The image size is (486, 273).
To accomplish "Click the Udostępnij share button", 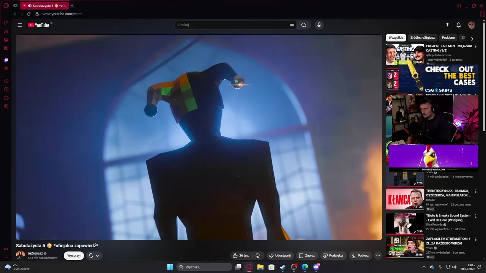I will click(280, 256).
